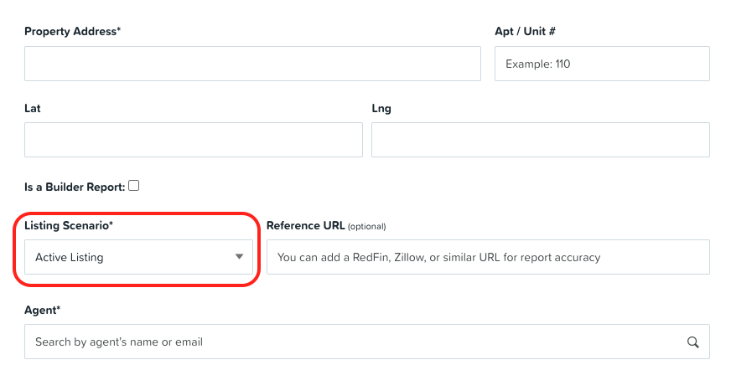Open the Active Listing combo box

point(138,257)
